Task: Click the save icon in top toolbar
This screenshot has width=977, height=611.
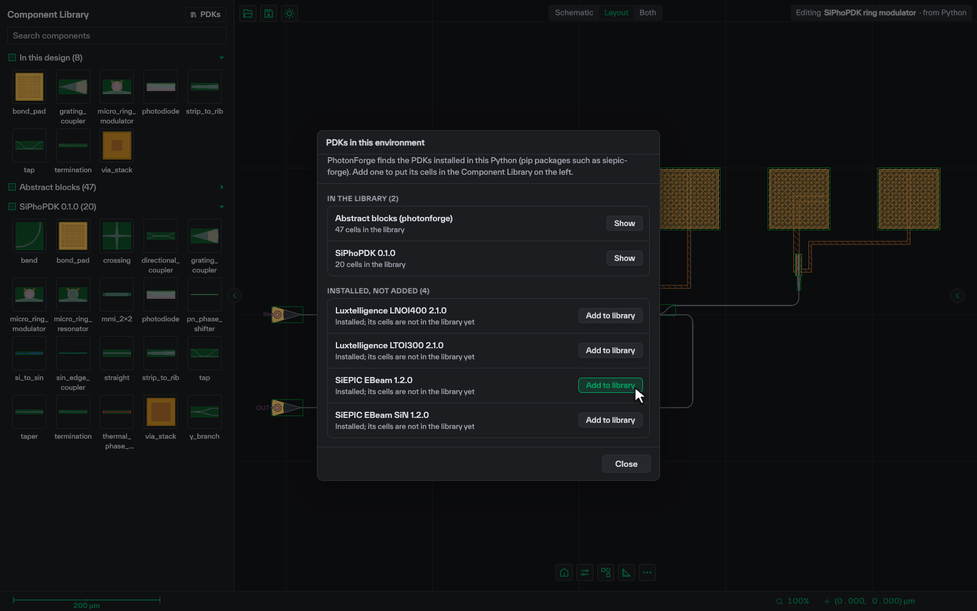Action: pos(269,13)
